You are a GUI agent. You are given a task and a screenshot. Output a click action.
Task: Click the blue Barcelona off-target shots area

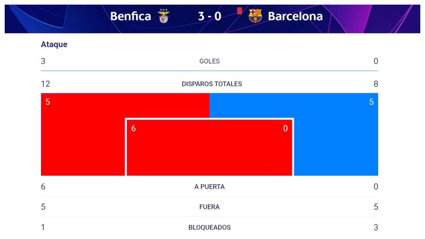tap(336, 139)
